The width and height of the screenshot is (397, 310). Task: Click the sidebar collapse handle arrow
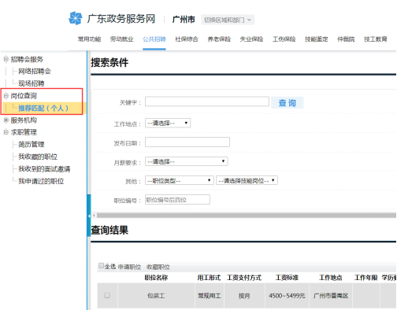coord(89,216)
